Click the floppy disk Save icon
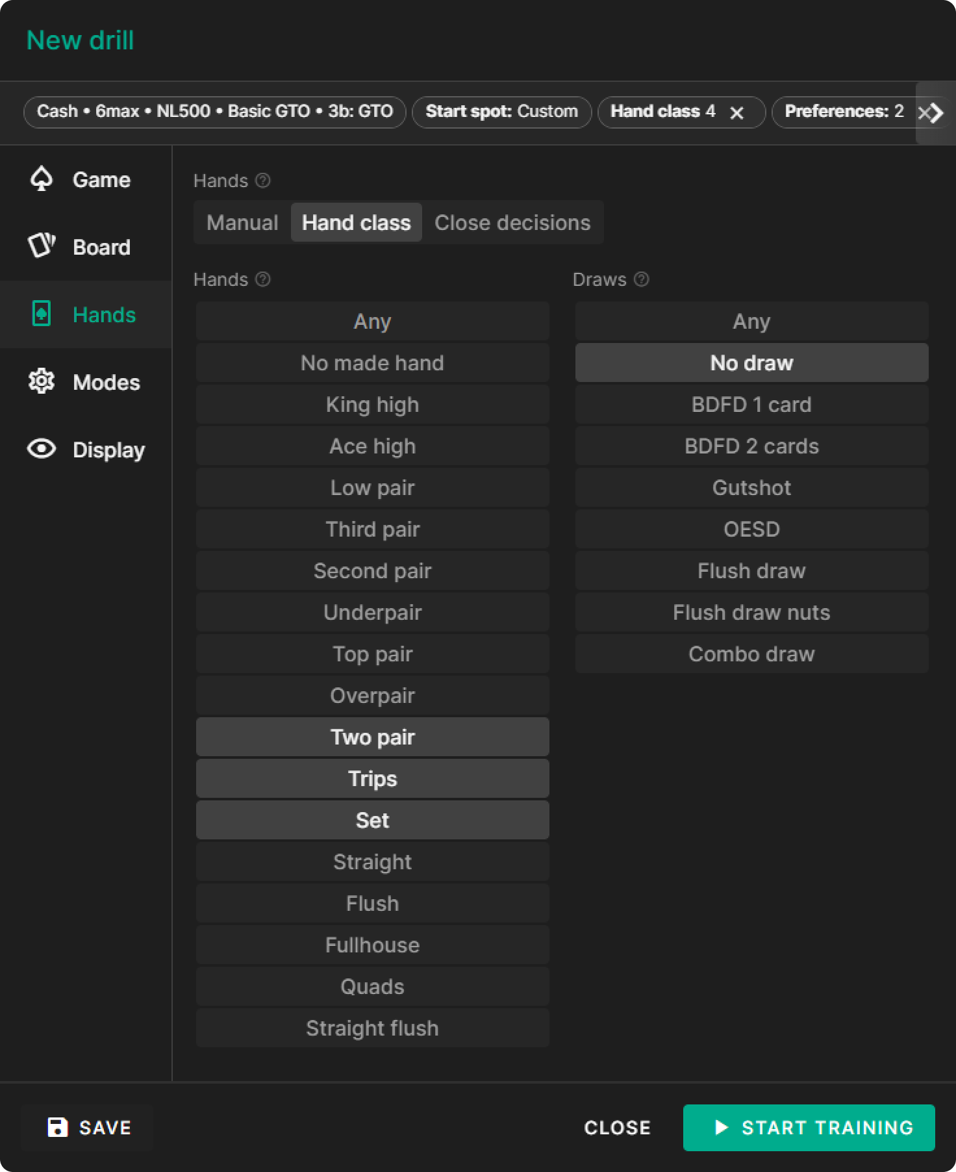The width and height of the screenshot is (956, 1172). [x=58, y=1127]
